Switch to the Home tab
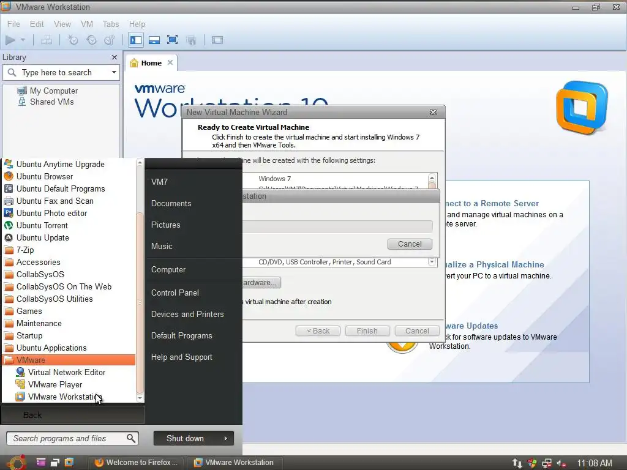This screenshot has height=470, width=627. [x=151, y=63]
